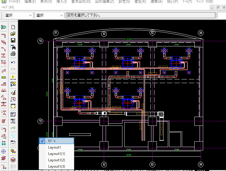226x171 pixels.
Task: Expand the first 選択 dropdown
Action: (x=30, y=15)
